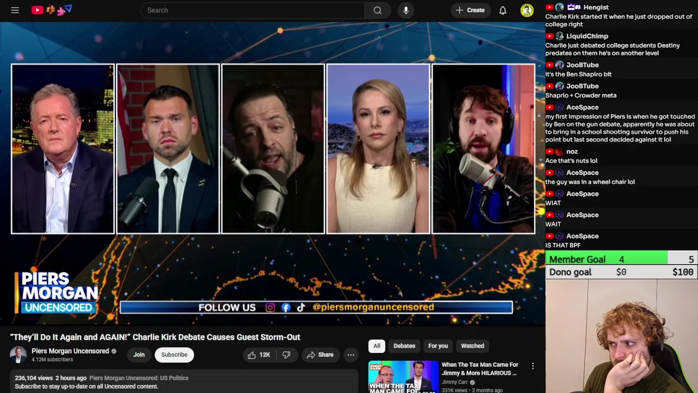Select the For you filter chip
Screen dimensions: 698x393
(x=438, y=346)
